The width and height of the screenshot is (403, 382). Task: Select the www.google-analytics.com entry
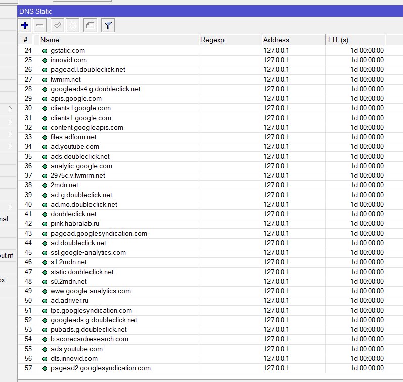[91, 291]
